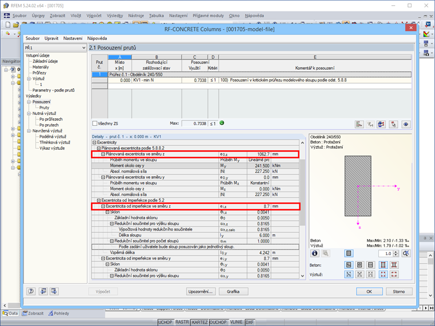Open the Pohledy tab in RFEM navigator

58,313
